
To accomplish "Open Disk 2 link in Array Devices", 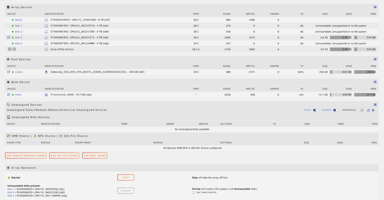I will point(18,32).
